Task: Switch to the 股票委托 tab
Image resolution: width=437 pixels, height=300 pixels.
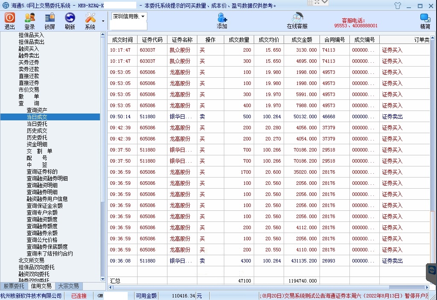Action: (14, 286)
